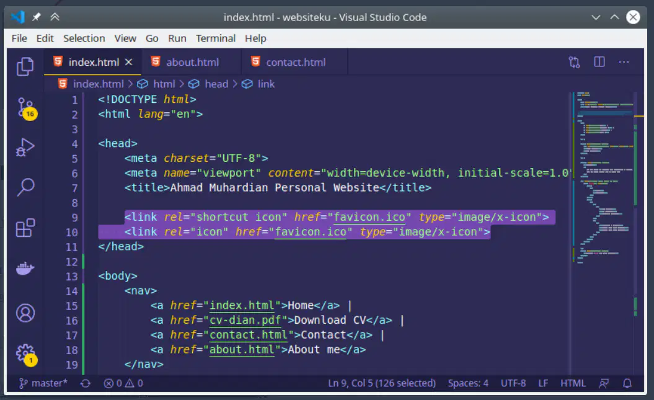This screenshot has width=654, height=400.
Task: Click favicon.ico link on line 9
Action: (x=369, y=217)
